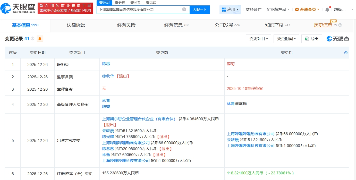
Task: Open the notification bell in header
Action: (x=327, y=10)
